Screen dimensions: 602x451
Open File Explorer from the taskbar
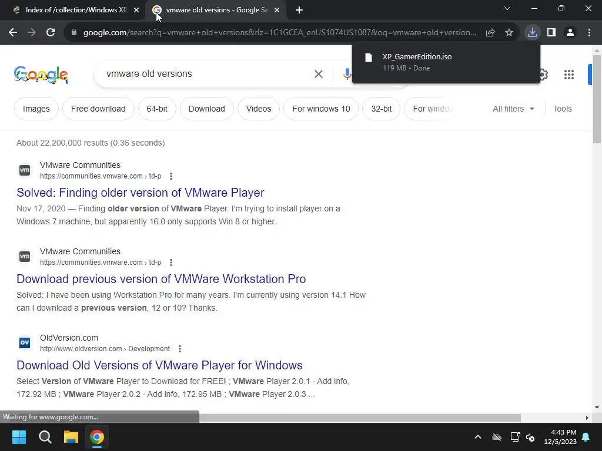click(x=71, y=437)
